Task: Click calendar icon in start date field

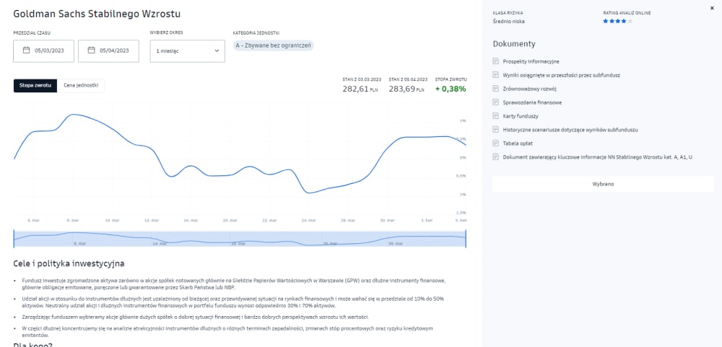Action: coord(26,50)
